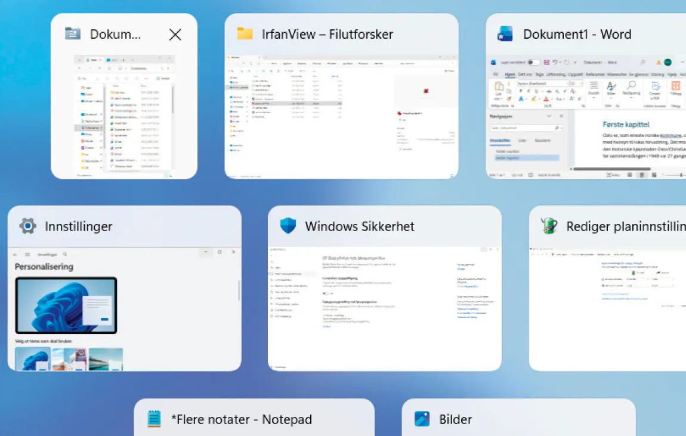This screenshot has width=686, height=436.
Task: Click the Windows Sikkerhet shield icon
Action: pyautogui.click(x=288, y=226)
